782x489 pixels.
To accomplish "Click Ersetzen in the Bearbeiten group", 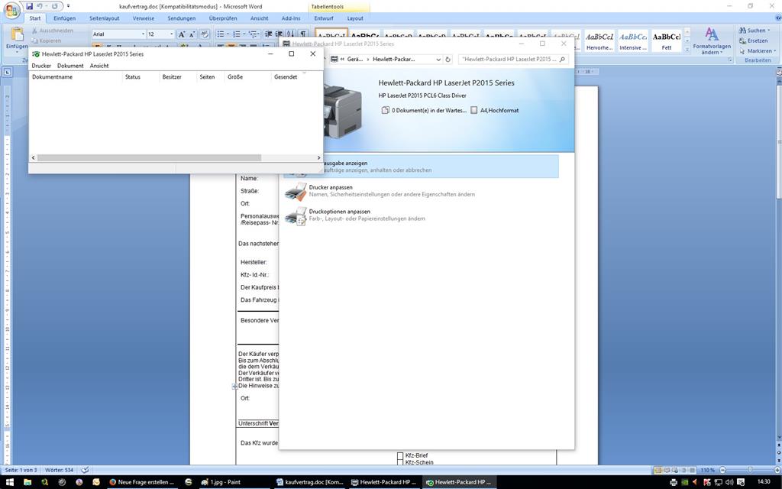I will click(x=754, y=41).
